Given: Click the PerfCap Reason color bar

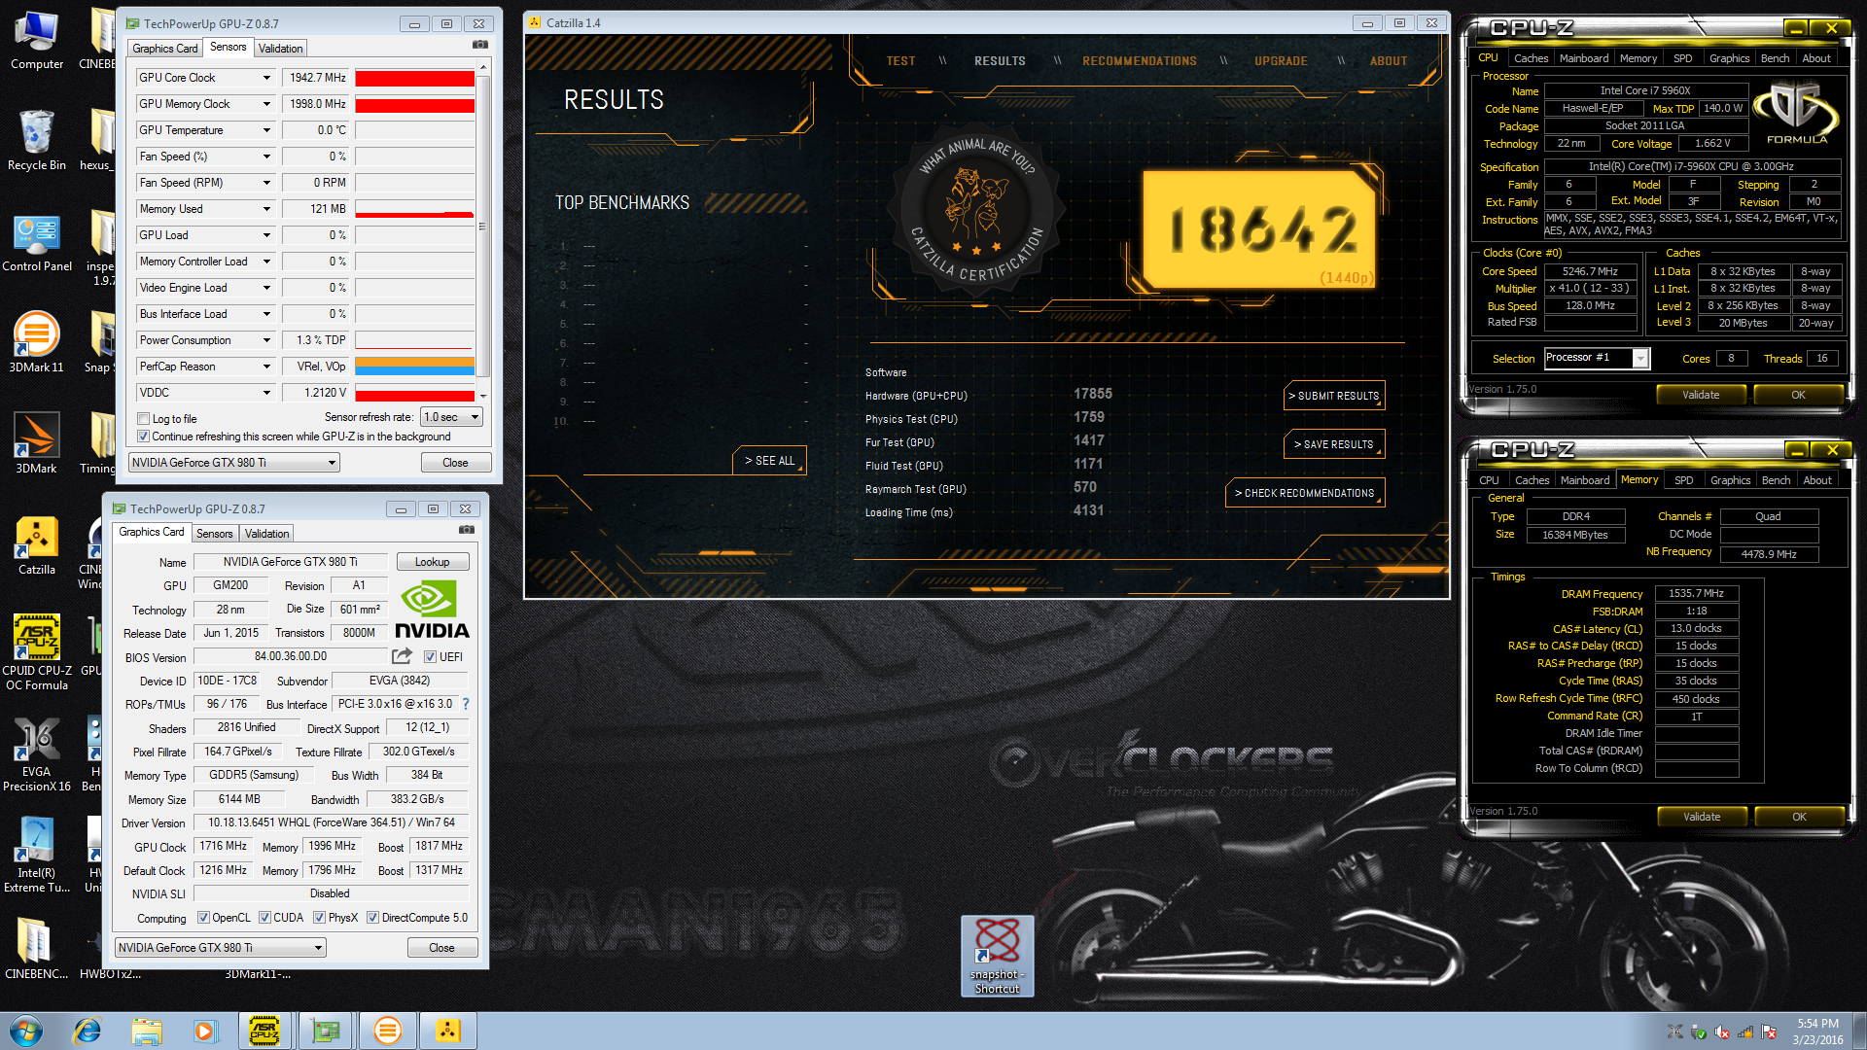Looking at the screenshot, I should (x=414, y=367).
